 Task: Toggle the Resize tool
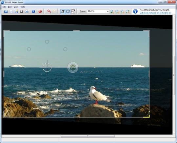click(73, 11)
